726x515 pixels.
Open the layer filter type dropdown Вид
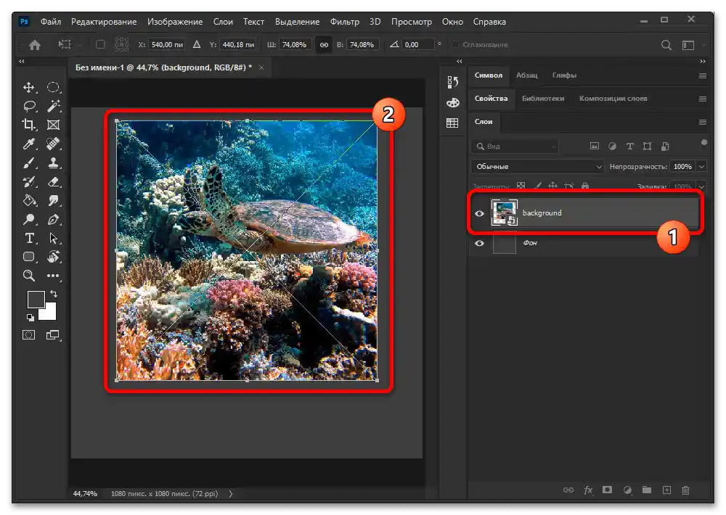(515, 147)
